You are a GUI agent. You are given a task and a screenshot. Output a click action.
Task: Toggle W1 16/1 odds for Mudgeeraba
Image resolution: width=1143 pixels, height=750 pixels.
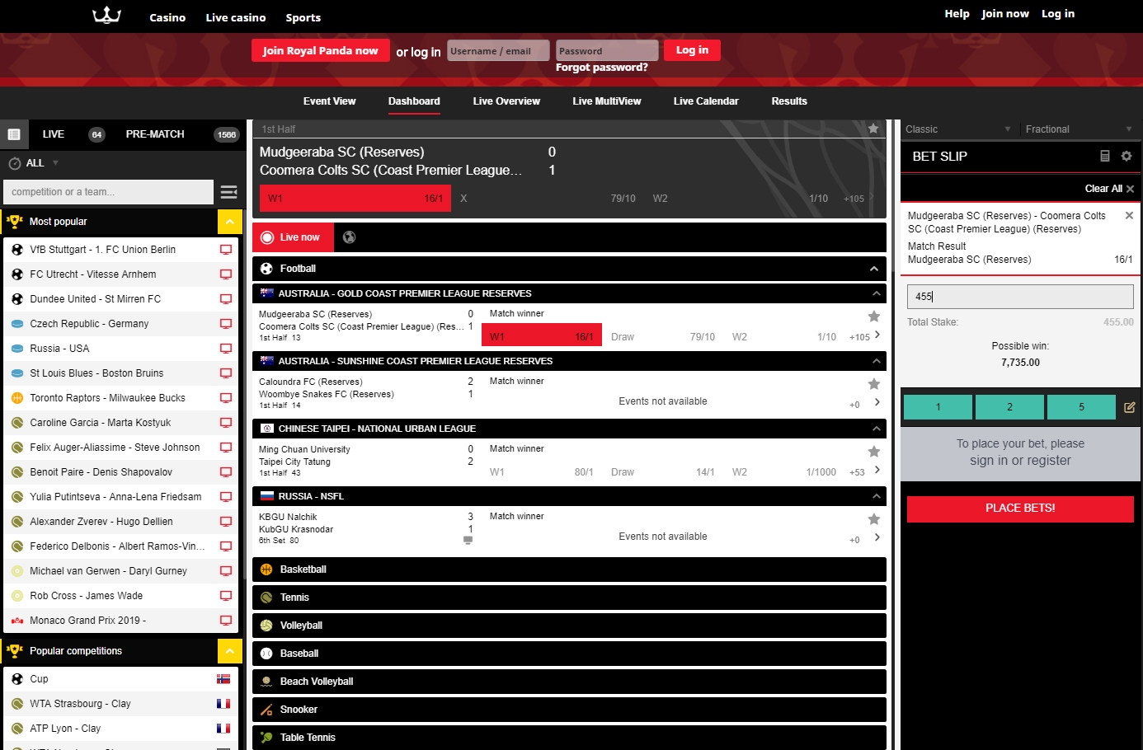tap(544, 336)
